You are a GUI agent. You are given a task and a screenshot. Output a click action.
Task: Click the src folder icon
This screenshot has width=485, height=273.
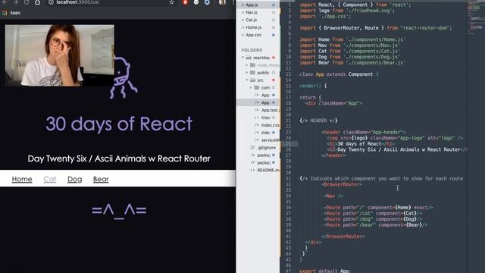tap(252, 80)
